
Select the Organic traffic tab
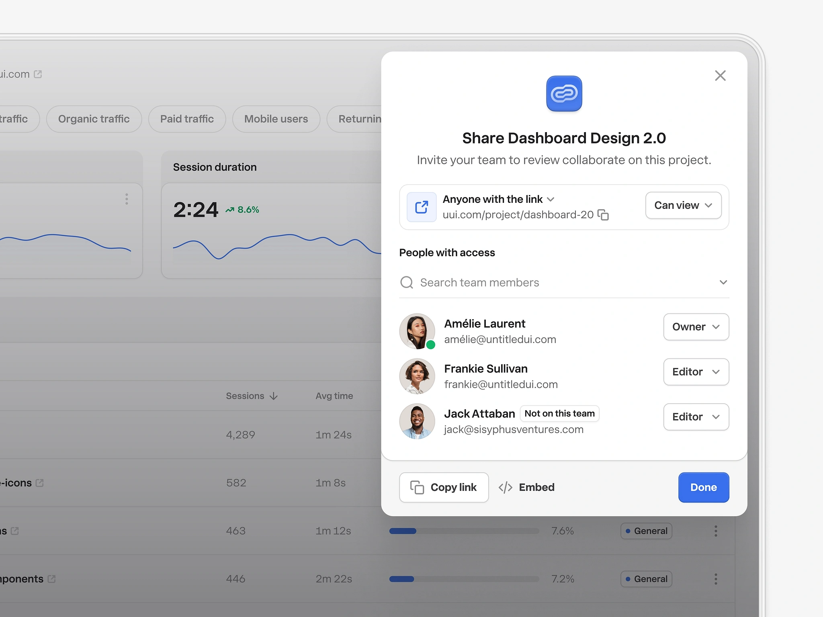94,119
